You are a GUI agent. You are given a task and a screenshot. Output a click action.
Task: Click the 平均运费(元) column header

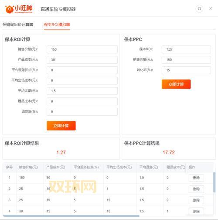point(149,167)
